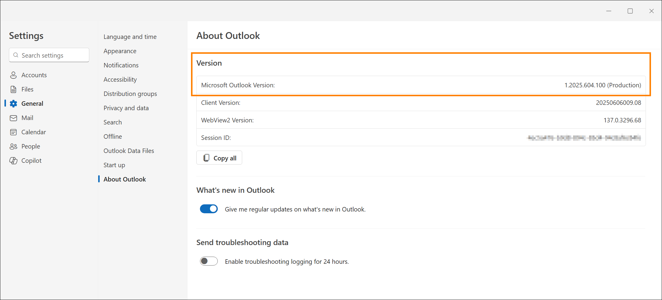
Task: Select About Outlook page
Action: point(125,179)
